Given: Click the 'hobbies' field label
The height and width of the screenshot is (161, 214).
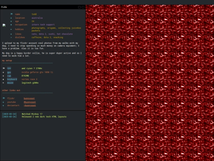Looking at the screenshot, I should click(19, 29).
